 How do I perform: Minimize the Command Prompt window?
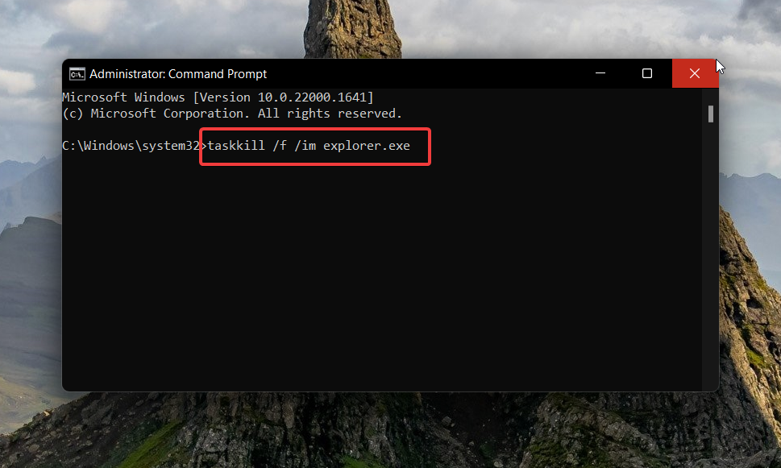pyautogui.click(x=600, y=72)
